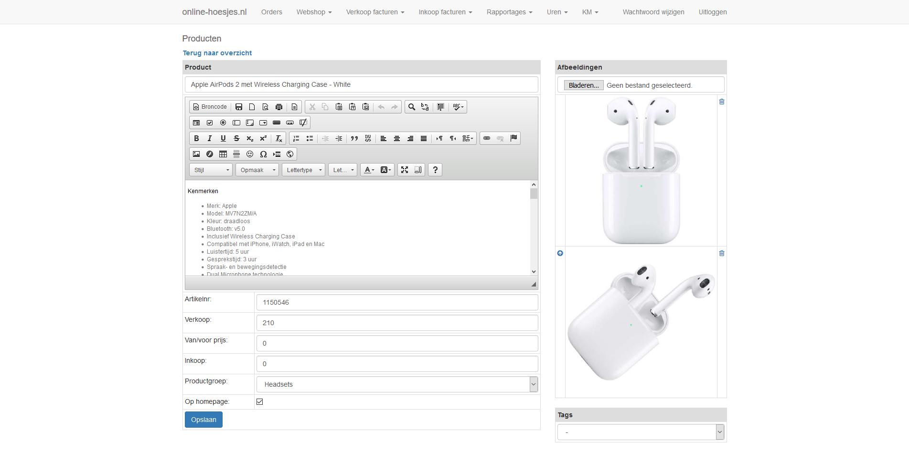Screen dimensions: 909x452
Task: Open the Find magnifier icon
Action: click(412, 107)
